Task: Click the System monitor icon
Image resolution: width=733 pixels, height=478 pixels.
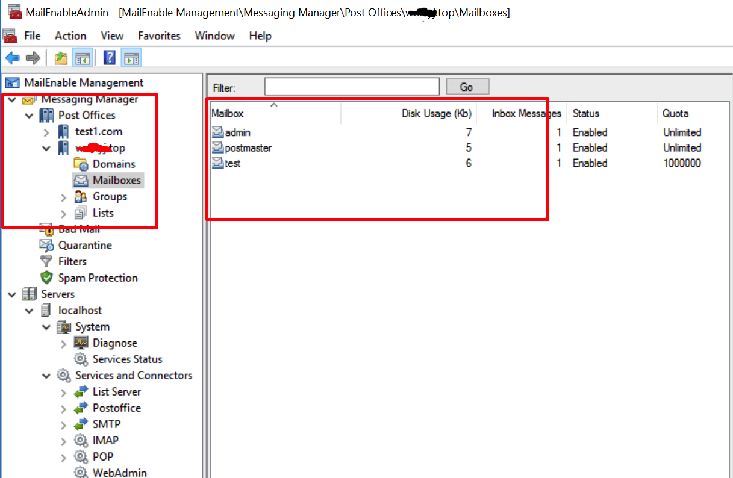Action: point(64,327)
